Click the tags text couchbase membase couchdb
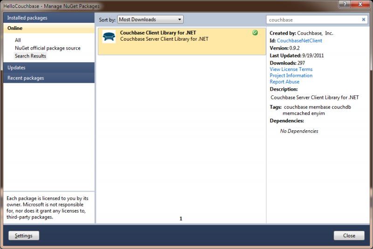This screenshot has height=249, width=373. [318, 107]
